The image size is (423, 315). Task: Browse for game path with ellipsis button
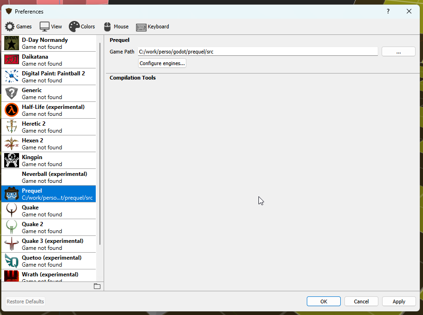click(x=398, y=52)
